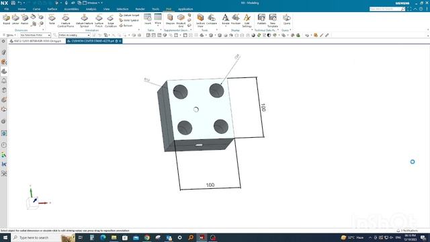Click the Publish tool
Viewport: 430px width, 242px height.
(261, 19)
